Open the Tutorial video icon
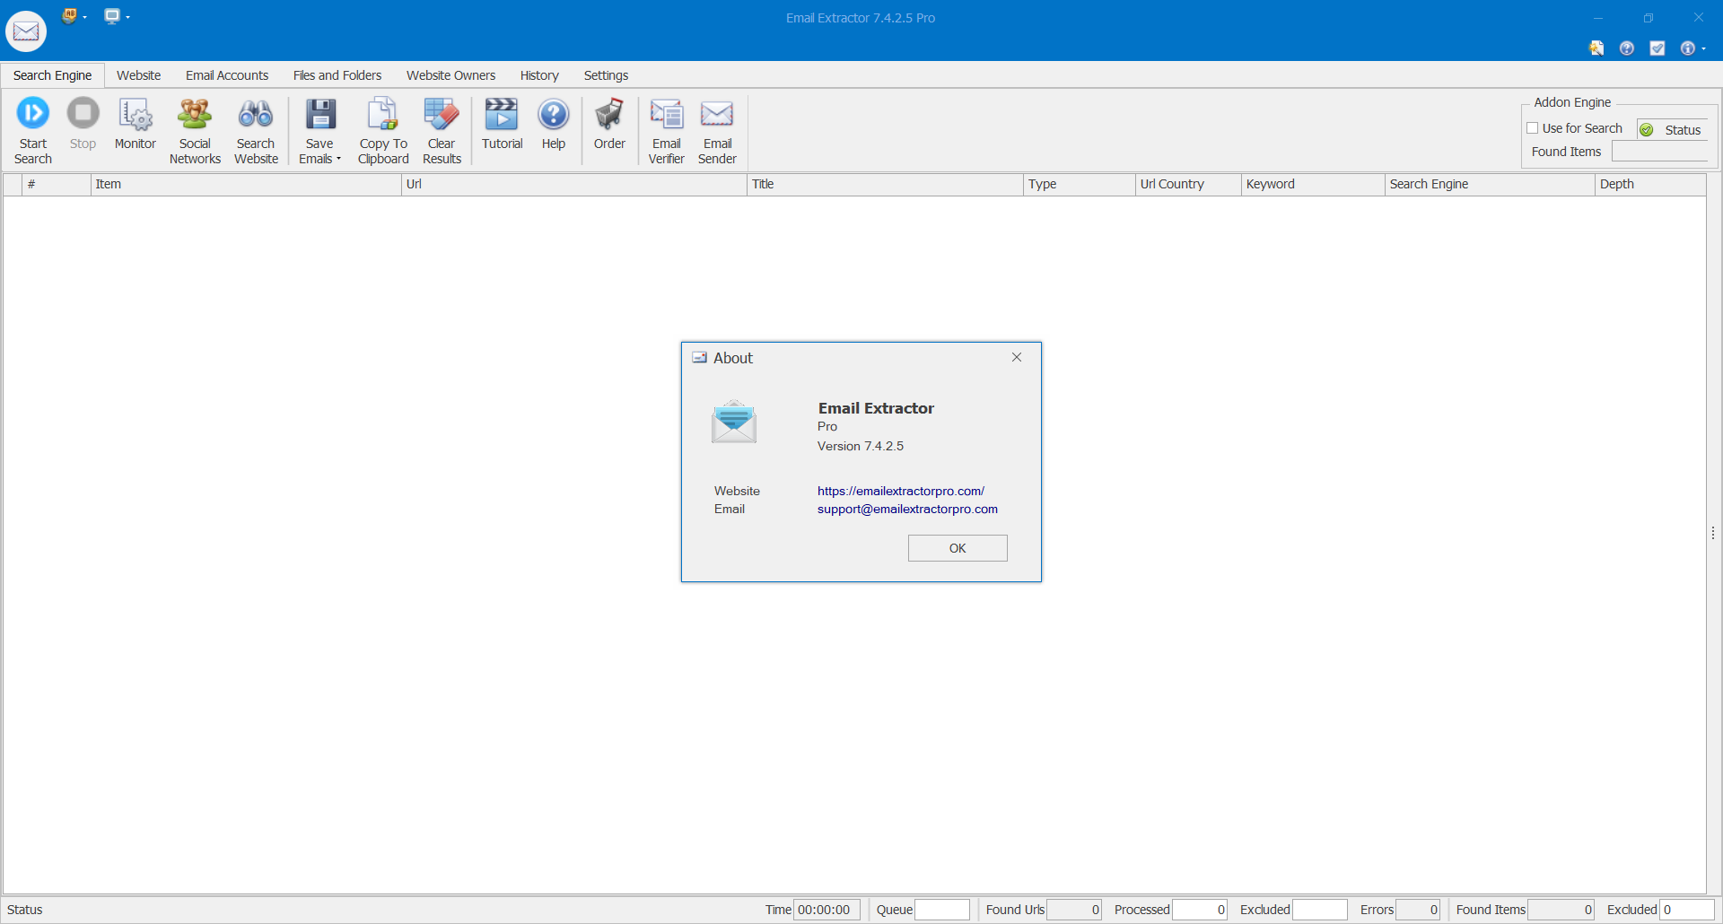 tap(502, 115)
